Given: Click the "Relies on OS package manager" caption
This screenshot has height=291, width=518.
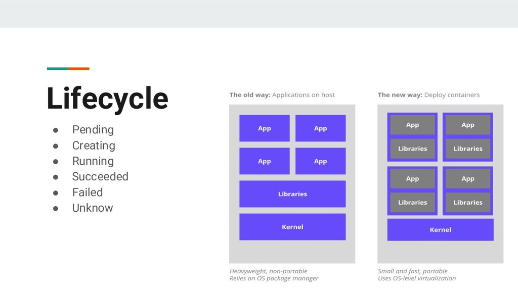Looking at the screenshot, I should pyautogui.click(x=274, y=278).
